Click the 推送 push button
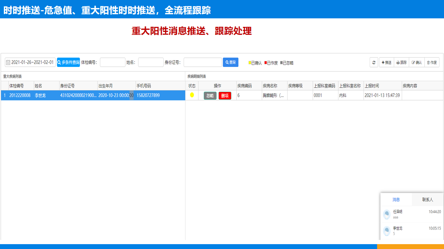The height and width of the screenshot is (249, 444). point(386,62)
